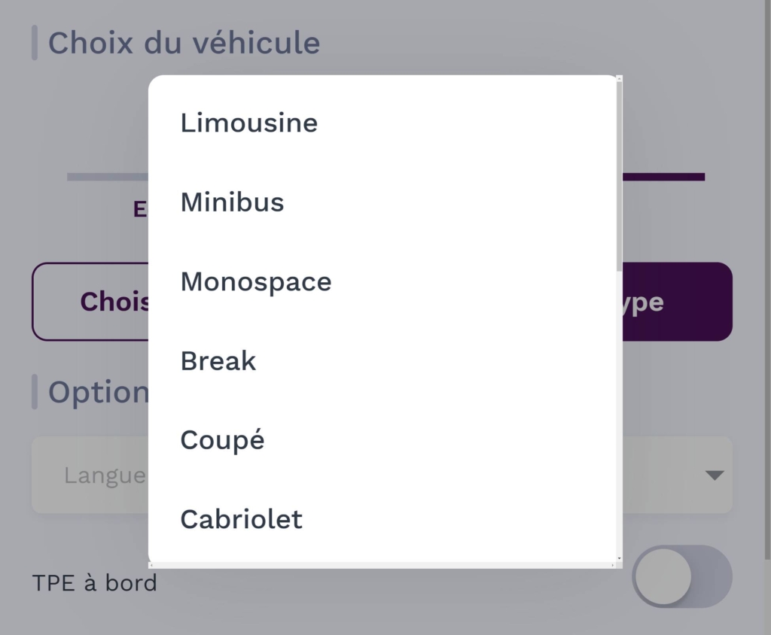Viewport: 771px width, 635px height.
Task: Select "Coupé" from the vehicle list
Action: click(222, 439)
